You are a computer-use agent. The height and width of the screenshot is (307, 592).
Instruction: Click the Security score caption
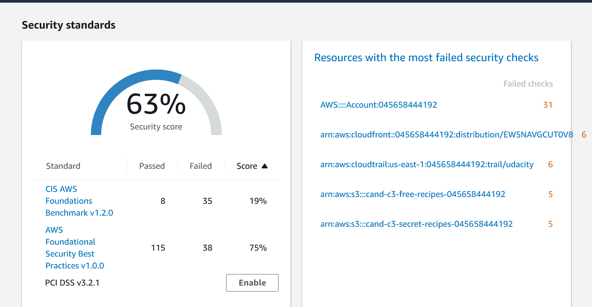[156, 127]
